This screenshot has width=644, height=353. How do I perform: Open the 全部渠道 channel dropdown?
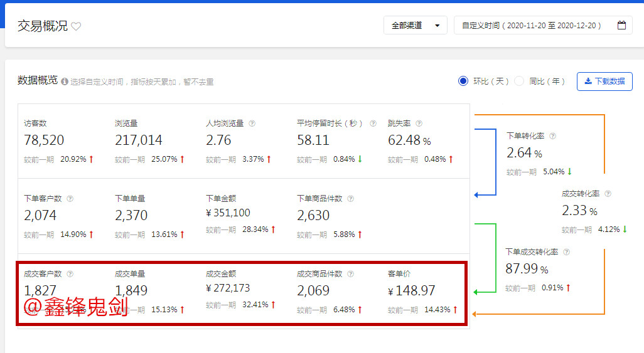coord(415,26)
